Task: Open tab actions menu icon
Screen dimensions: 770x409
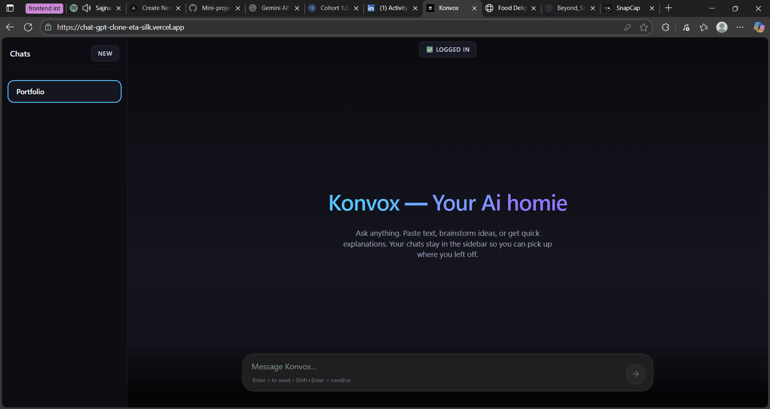Action: pyautogui.click(x=10, y=8)
